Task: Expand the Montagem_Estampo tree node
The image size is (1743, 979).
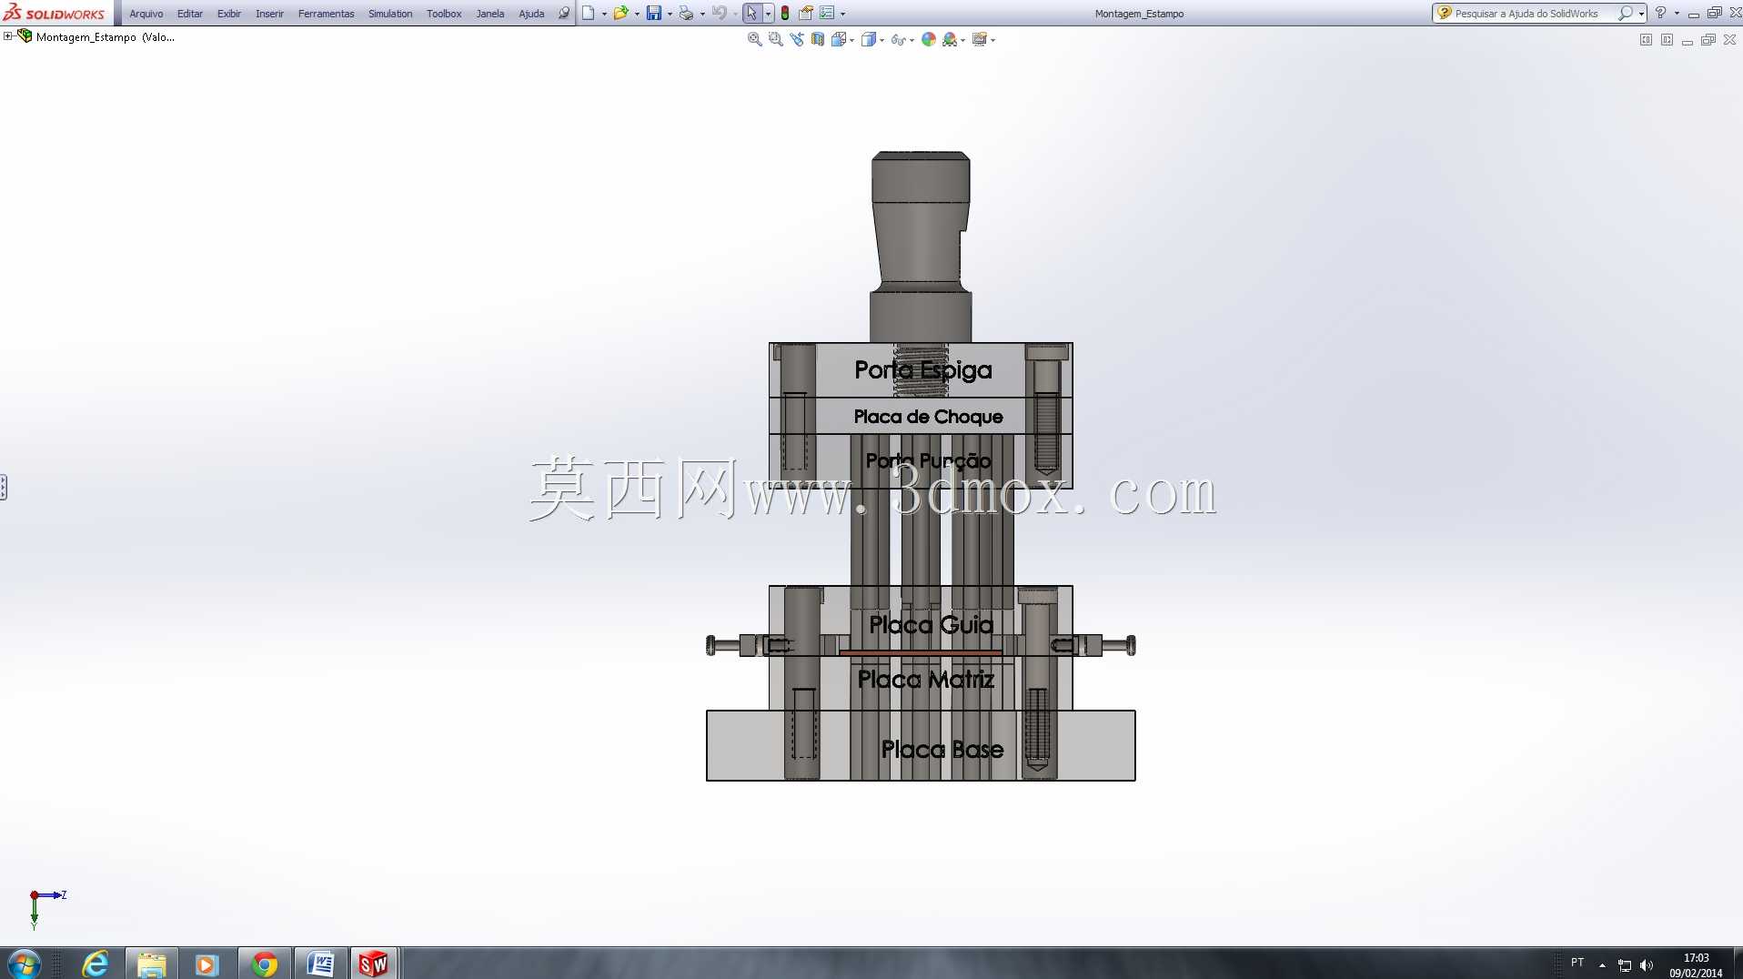Action: (x=8, y=36)
